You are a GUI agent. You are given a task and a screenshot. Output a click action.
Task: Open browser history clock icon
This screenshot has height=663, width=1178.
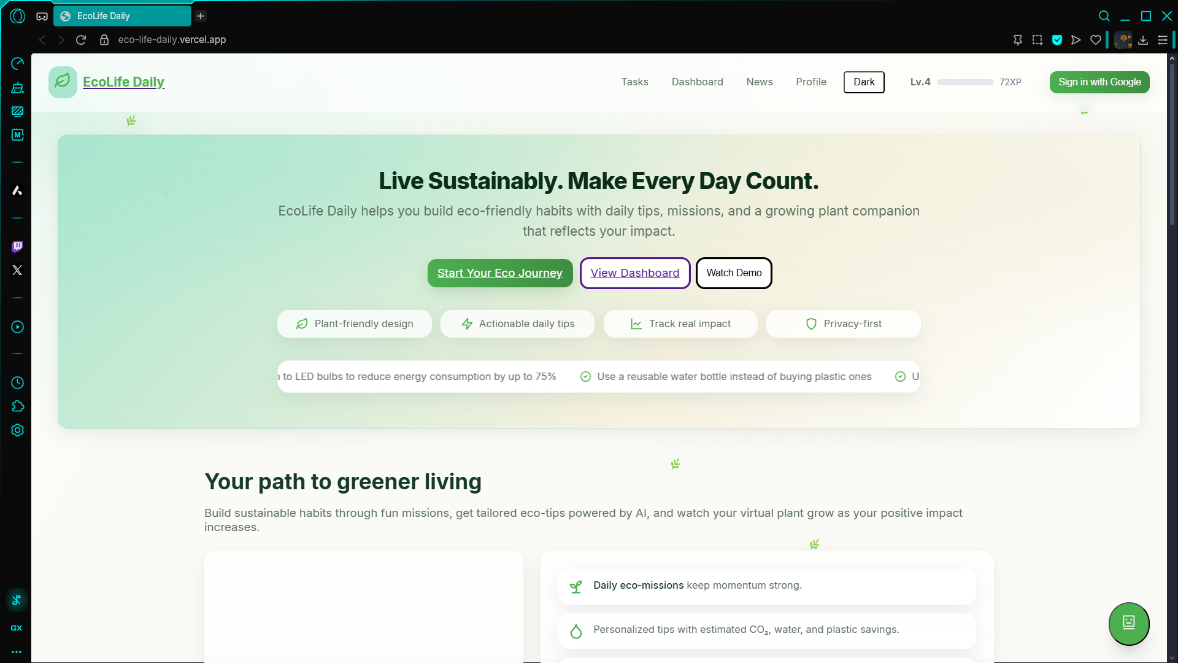pos(17,383)
